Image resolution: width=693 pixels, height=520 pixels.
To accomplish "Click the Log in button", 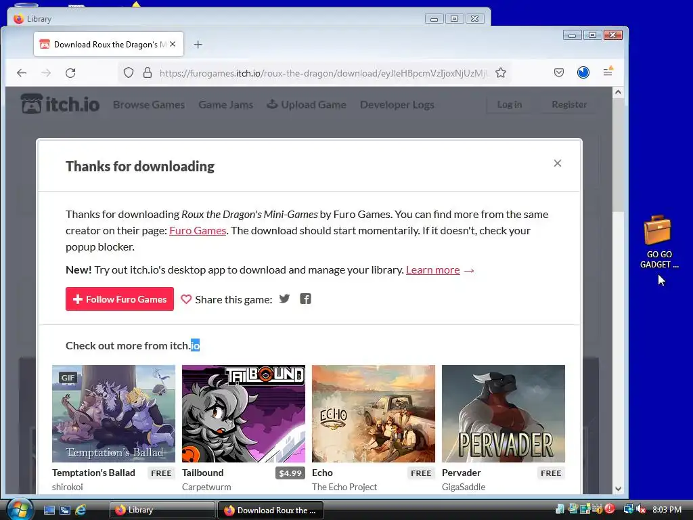I will pyautogui.click(x=509, y=104).
